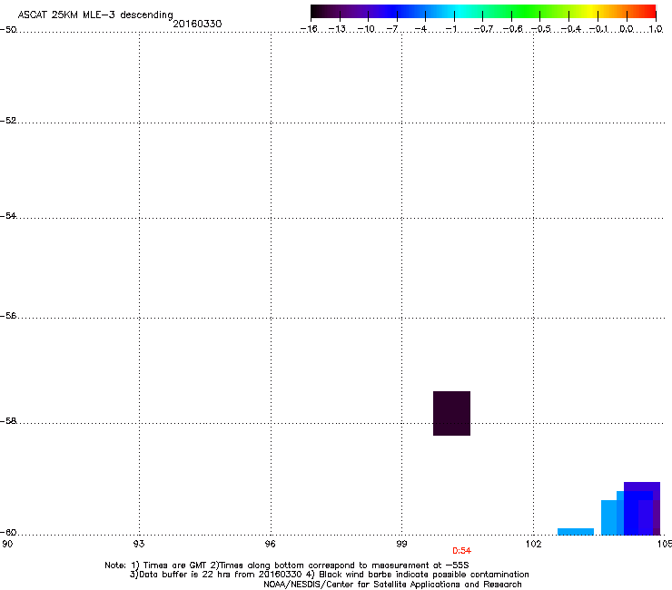This screenshot has height=590, width=672.
Task: Click longitude label 102 on the bottom axis
Action: (533, 544)
